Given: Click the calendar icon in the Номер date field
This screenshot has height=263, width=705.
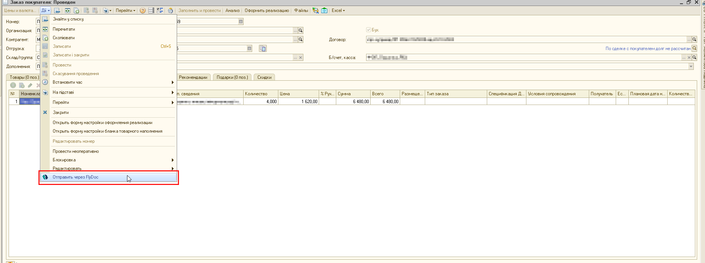Looking at the screenshot, I should tap(241, 22).
